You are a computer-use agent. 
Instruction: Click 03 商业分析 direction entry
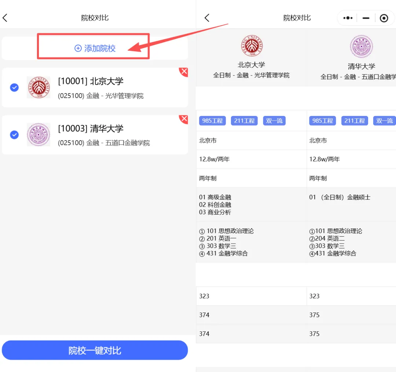click(x=215, y=212)
